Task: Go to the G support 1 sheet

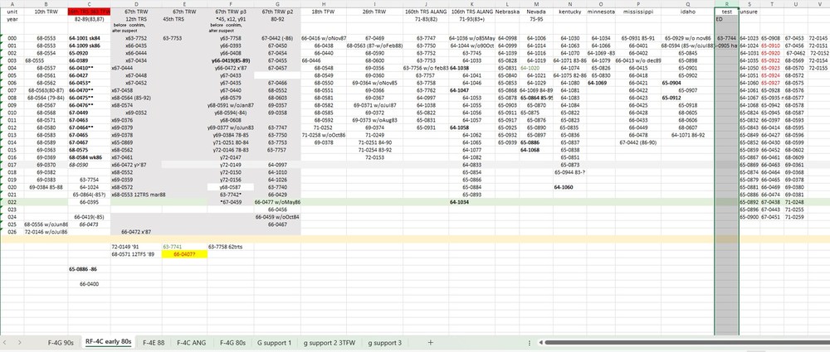Action: [274, 343]
